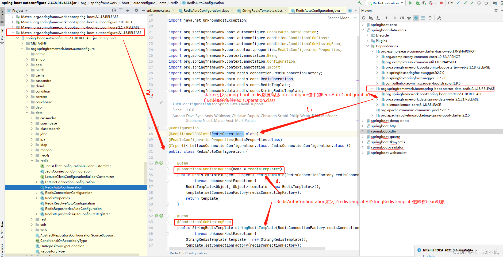
Task: Debug RedisApplication with the bug icon
Action: (417, 3)
